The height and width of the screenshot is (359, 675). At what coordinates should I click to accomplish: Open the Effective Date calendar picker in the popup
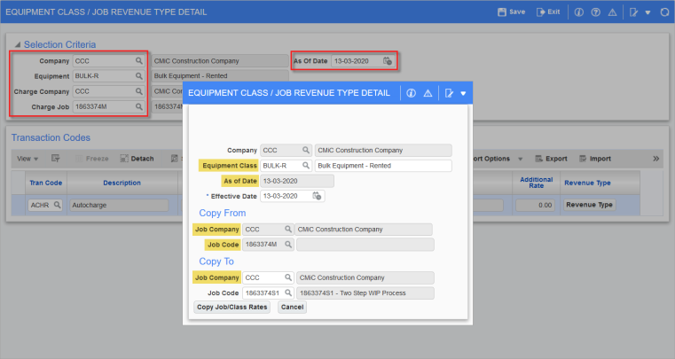(x=316, y=196)
